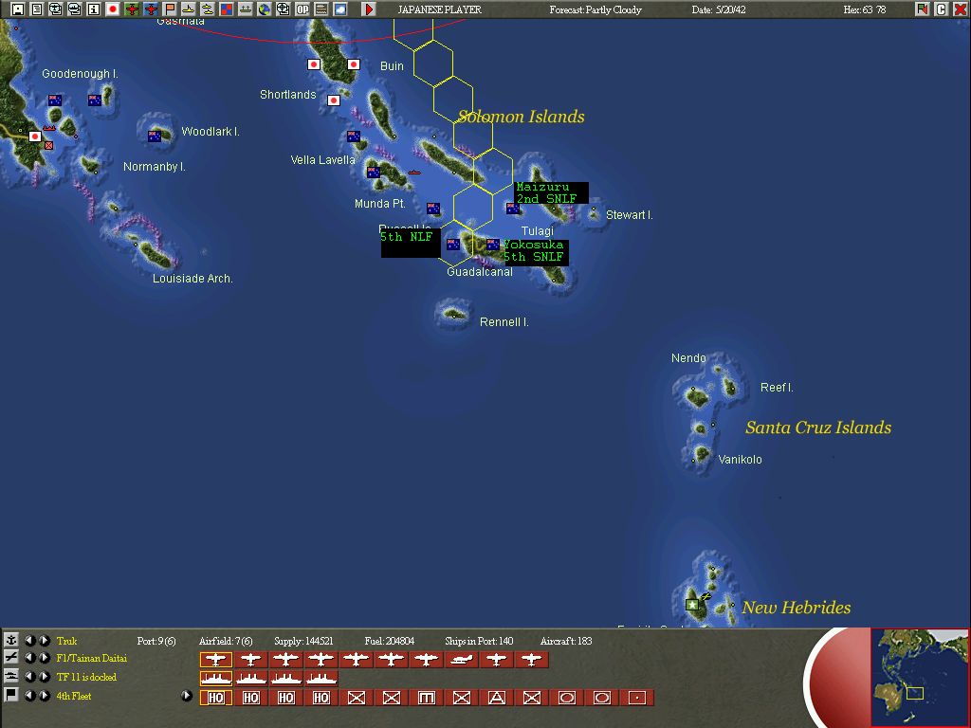Click the 'Forecast: Partly Cloudy' status text

click(x=595, y=9)
